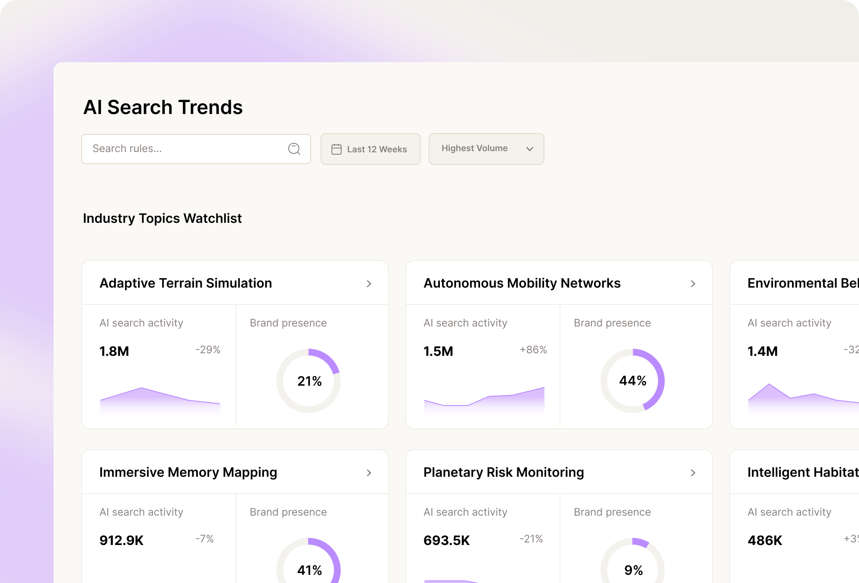
Task: Click the search magnifier icon
Action: (294, 149)
